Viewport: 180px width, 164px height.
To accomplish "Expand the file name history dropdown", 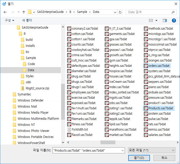I will coord(123,150).
